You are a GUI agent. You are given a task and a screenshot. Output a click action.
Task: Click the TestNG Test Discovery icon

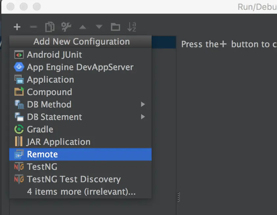[x=19, y=179]
